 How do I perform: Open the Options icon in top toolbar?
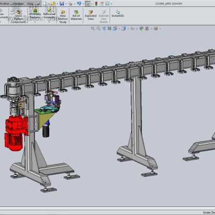[x=107, y=3]
